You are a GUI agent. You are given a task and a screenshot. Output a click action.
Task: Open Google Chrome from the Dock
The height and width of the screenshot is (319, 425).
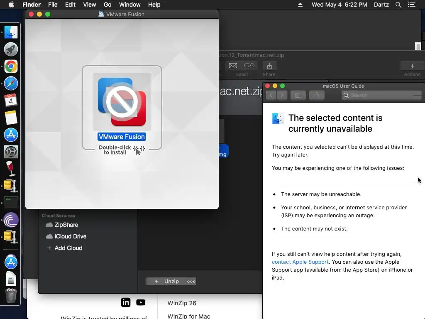tap(11, 66)
